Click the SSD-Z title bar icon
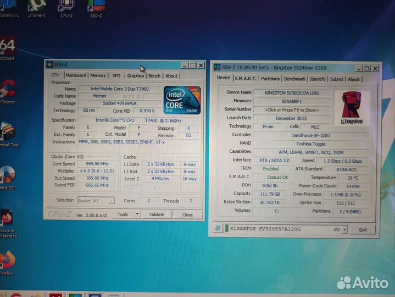This screenshot has width=395, height=297. point(216,67)
